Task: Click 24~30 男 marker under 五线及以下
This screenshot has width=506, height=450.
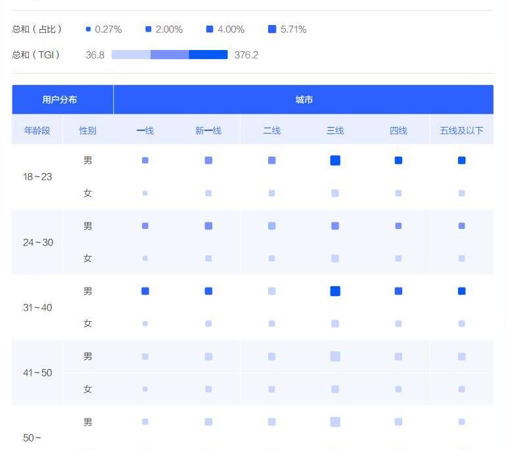Action: tap(461, 226)
